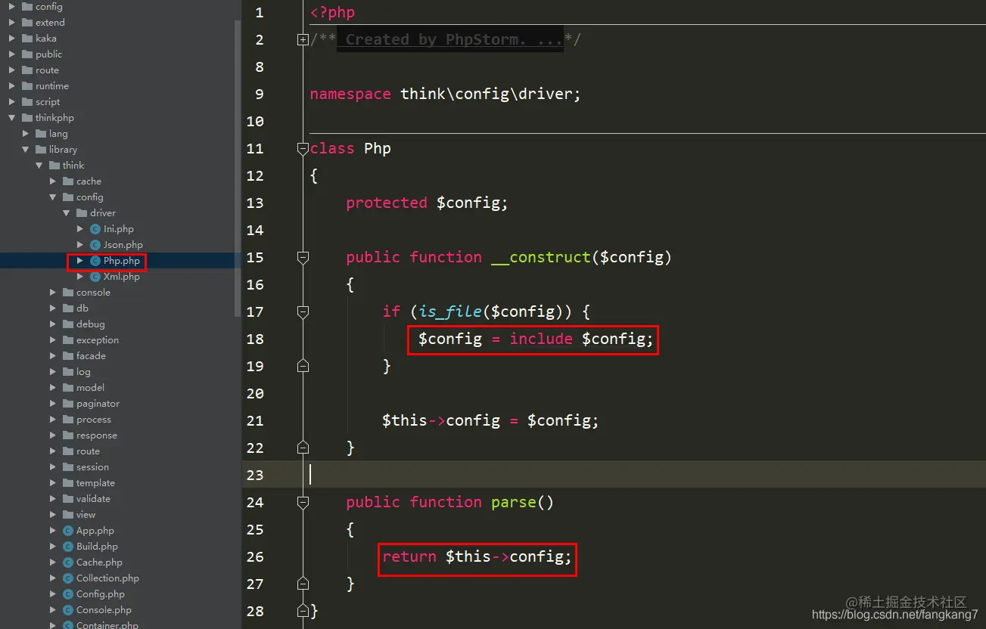986x629 pixels.
Task: Click 'is_file' function call on line 17
Action: [x=450, y=311]
